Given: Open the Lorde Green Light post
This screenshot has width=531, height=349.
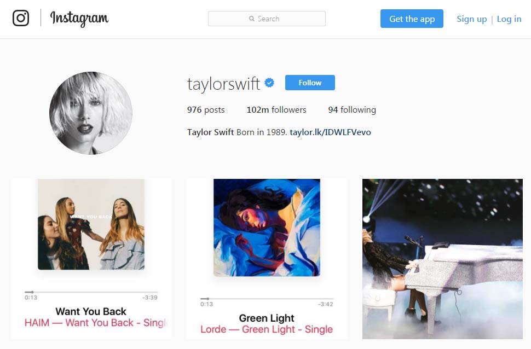Looking at the screenshot, I should pyautogui.click(x=267, y=259).
